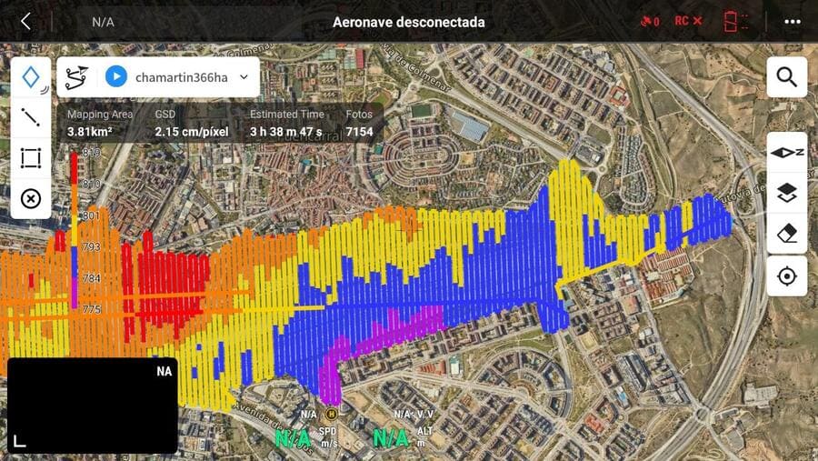Viewport: 818px width, 461px height.
Task: Open the mission route type icon
Action: 76,77
